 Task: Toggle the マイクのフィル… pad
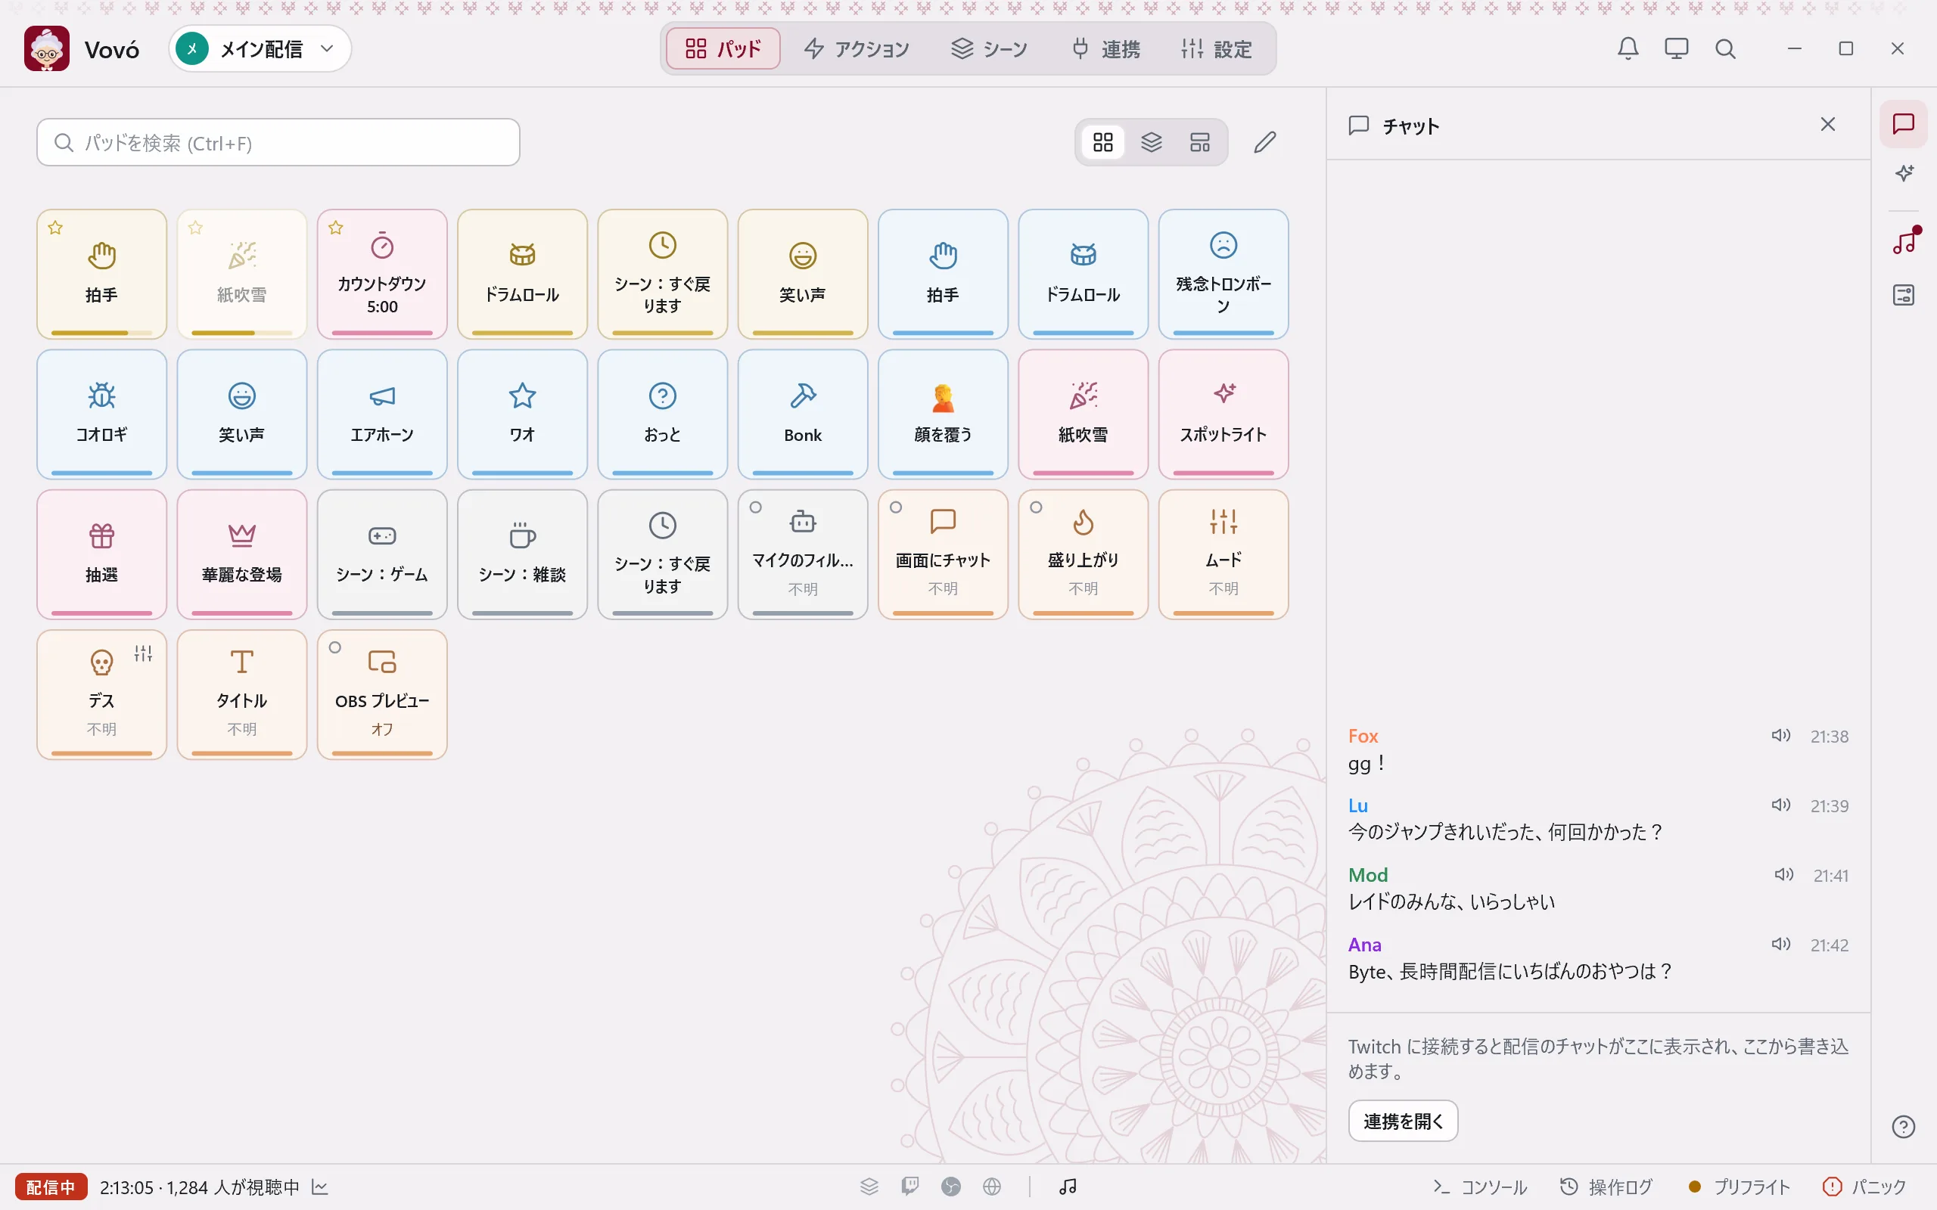(x=803, y=554)
